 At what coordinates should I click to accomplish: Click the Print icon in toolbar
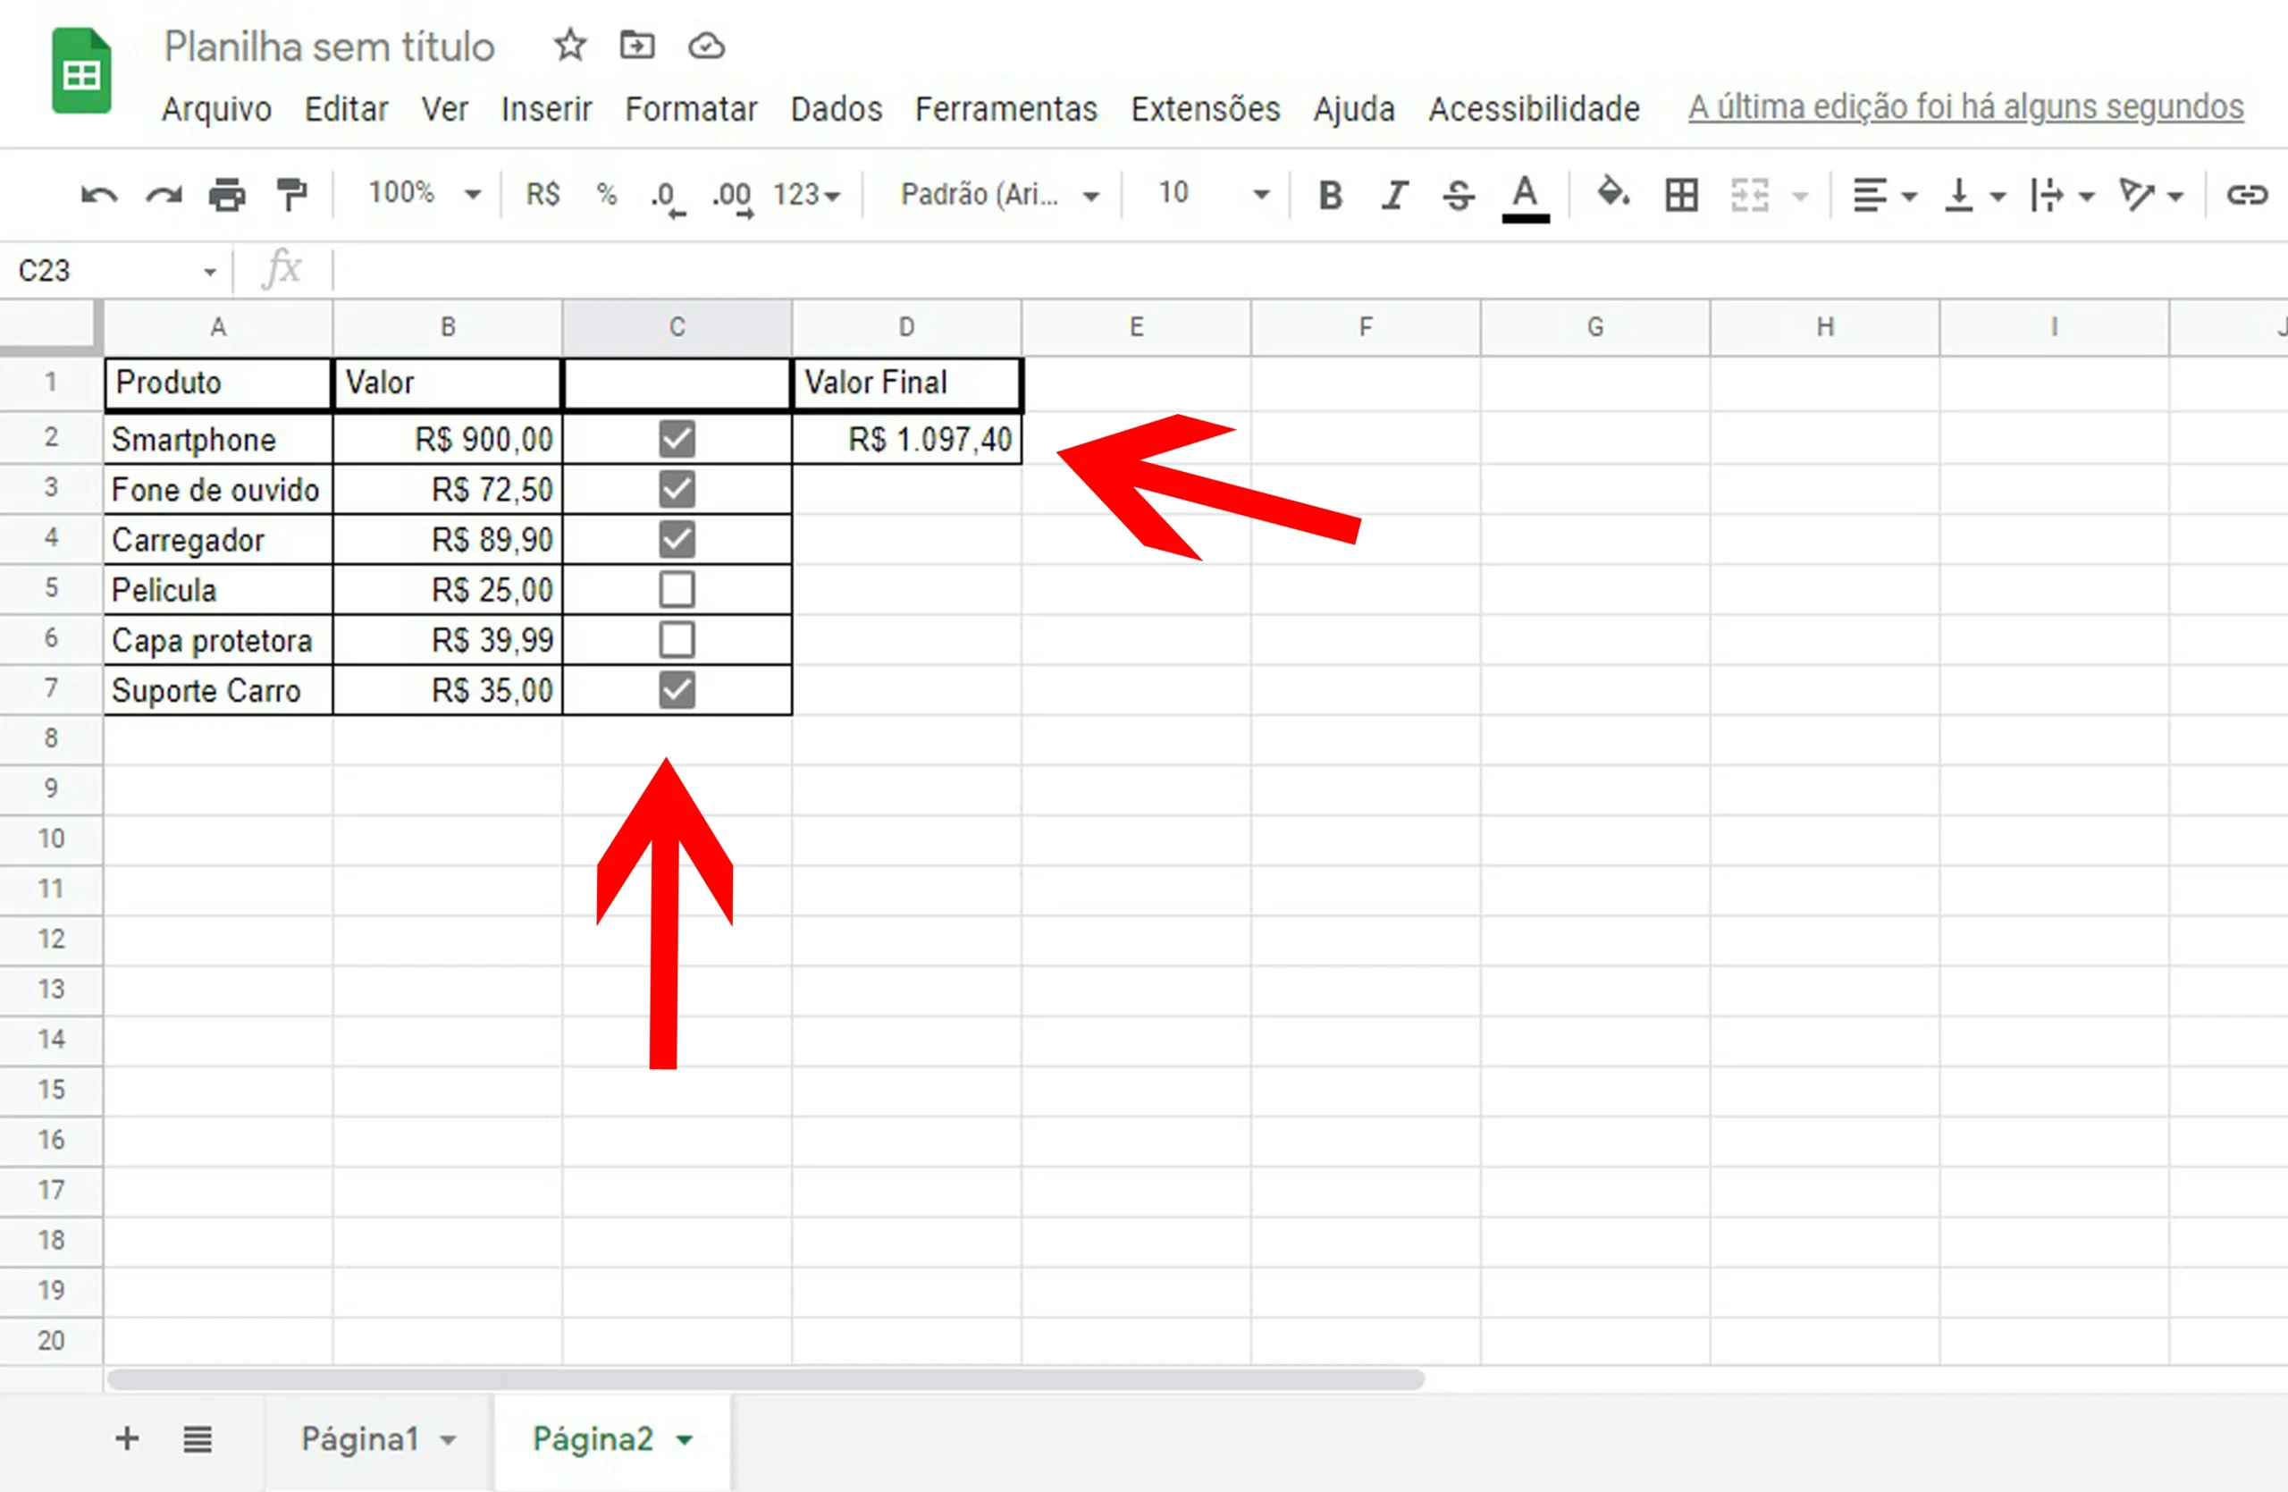pos(227,196)
